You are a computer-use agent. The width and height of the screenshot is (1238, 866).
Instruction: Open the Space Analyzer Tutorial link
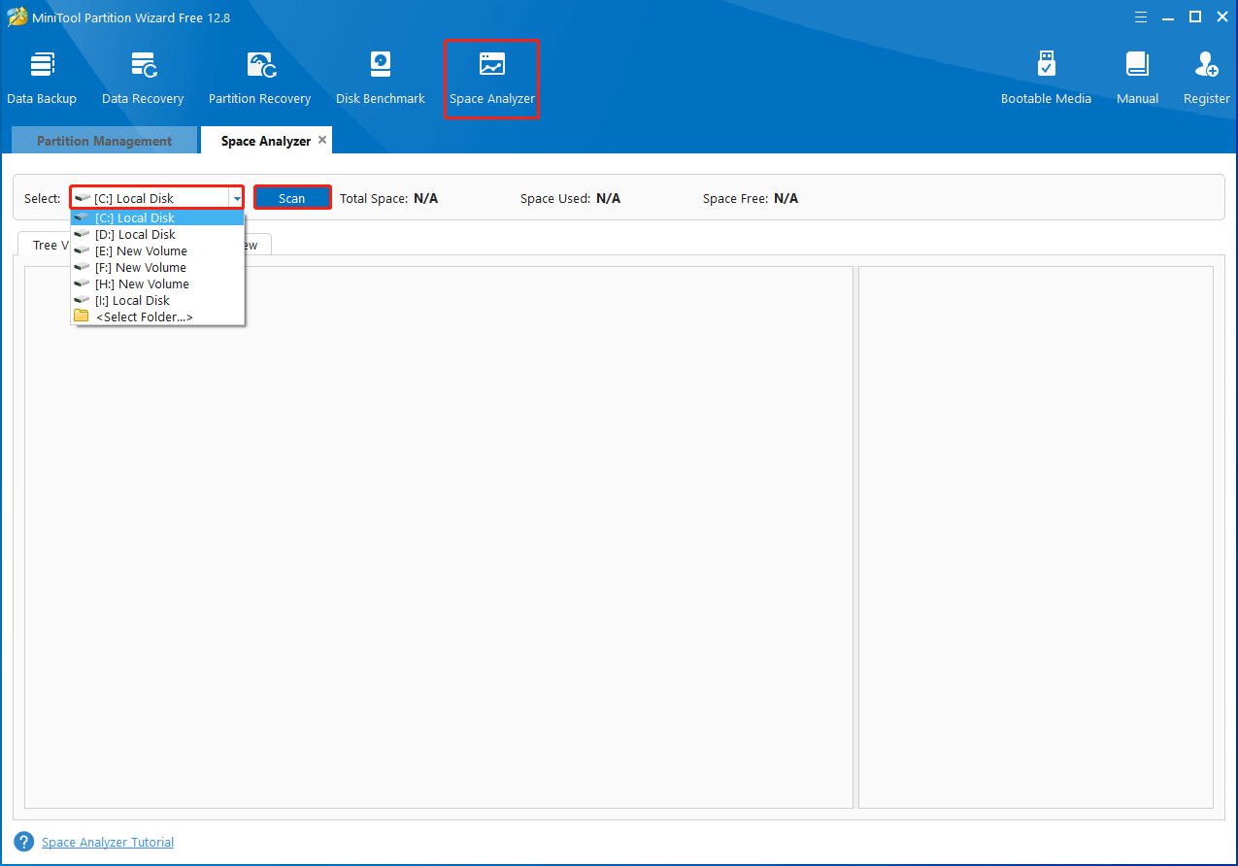tap(108, 841)
